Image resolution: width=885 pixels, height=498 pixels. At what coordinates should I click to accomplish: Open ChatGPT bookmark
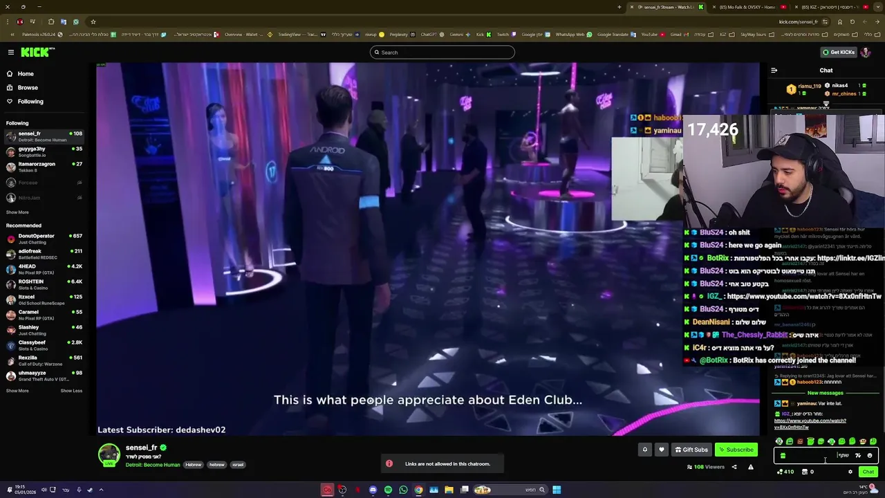coord(431,35)
